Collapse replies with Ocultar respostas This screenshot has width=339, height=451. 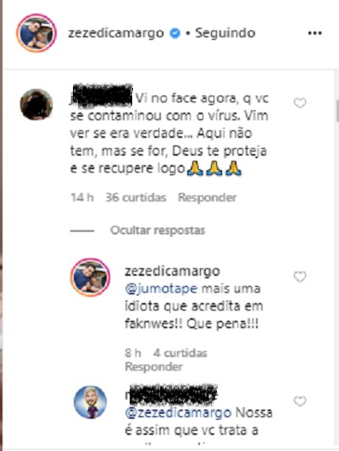coord(158,230)
